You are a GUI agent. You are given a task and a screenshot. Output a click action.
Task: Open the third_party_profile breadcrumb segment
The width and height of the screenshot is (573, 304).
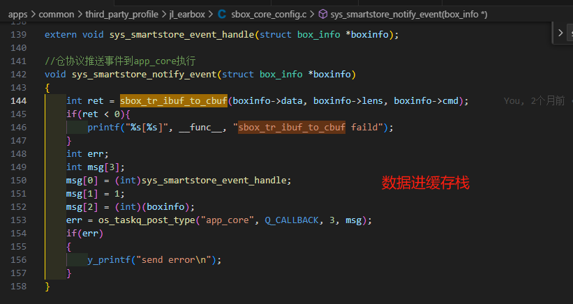point(121,14)
